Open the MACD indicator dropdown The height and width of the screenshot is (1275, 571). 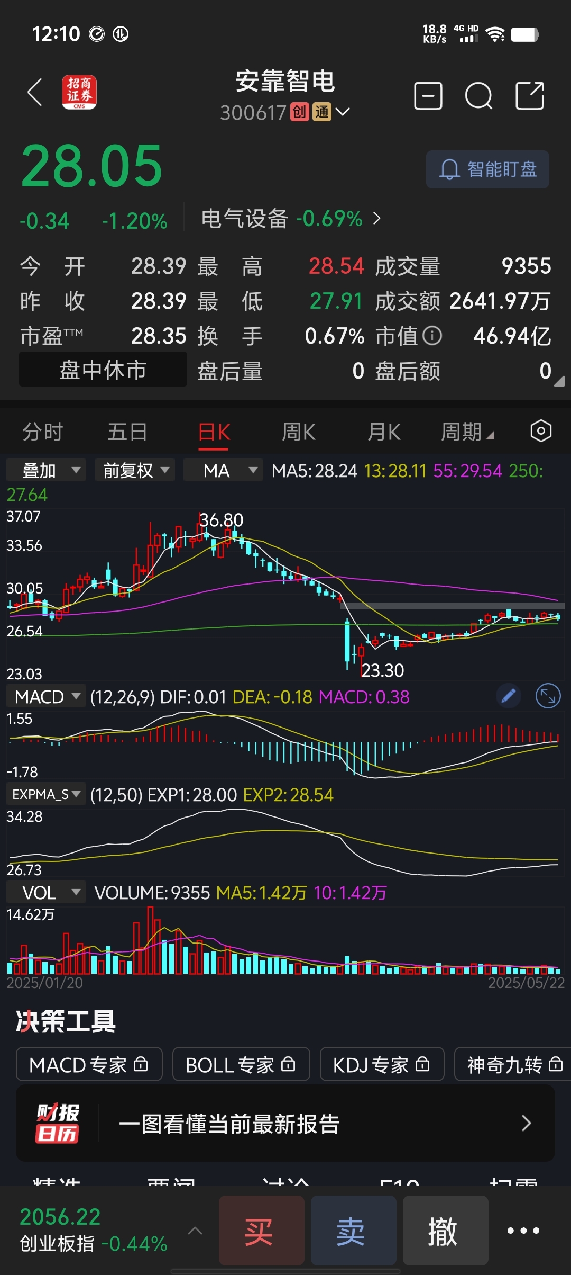pyautogui.click(x=47, y=697)
